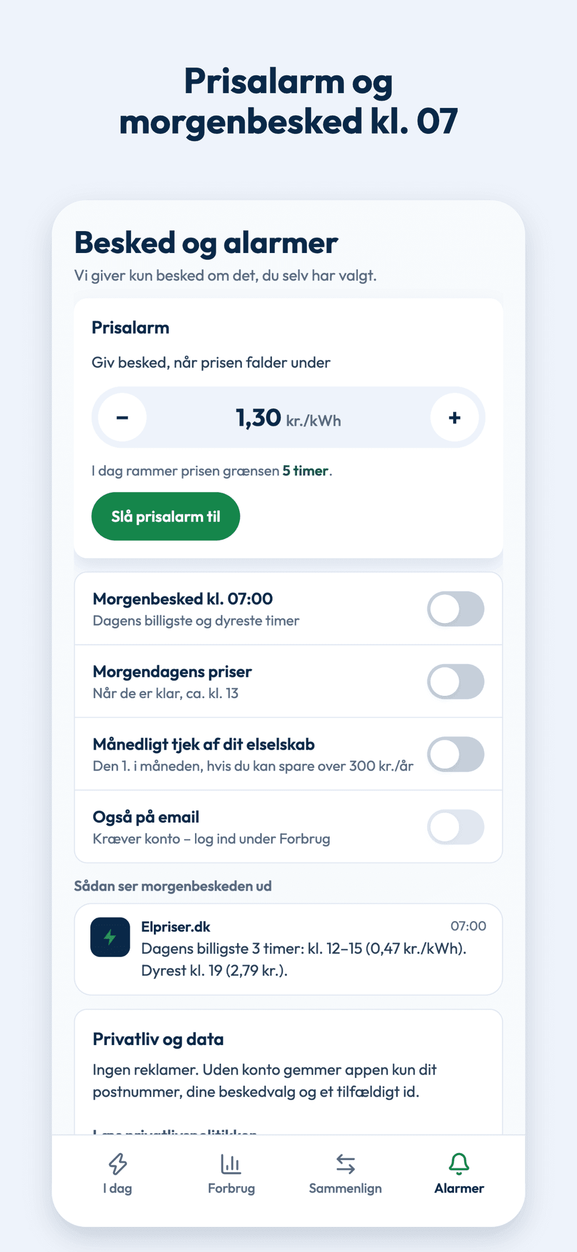Decrease price threshold with minus button

pyautogui.click(x=122, y=417)
